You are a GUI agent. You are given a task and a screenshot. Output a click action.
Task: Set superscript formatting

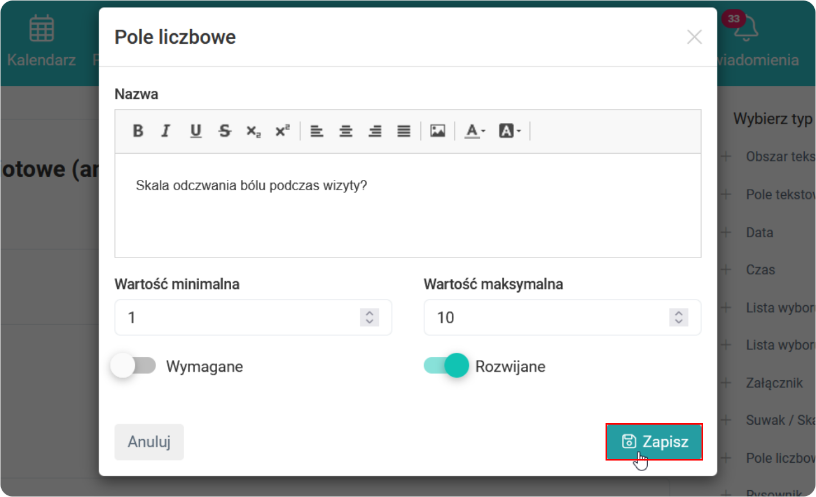click(x=282, y=131)
